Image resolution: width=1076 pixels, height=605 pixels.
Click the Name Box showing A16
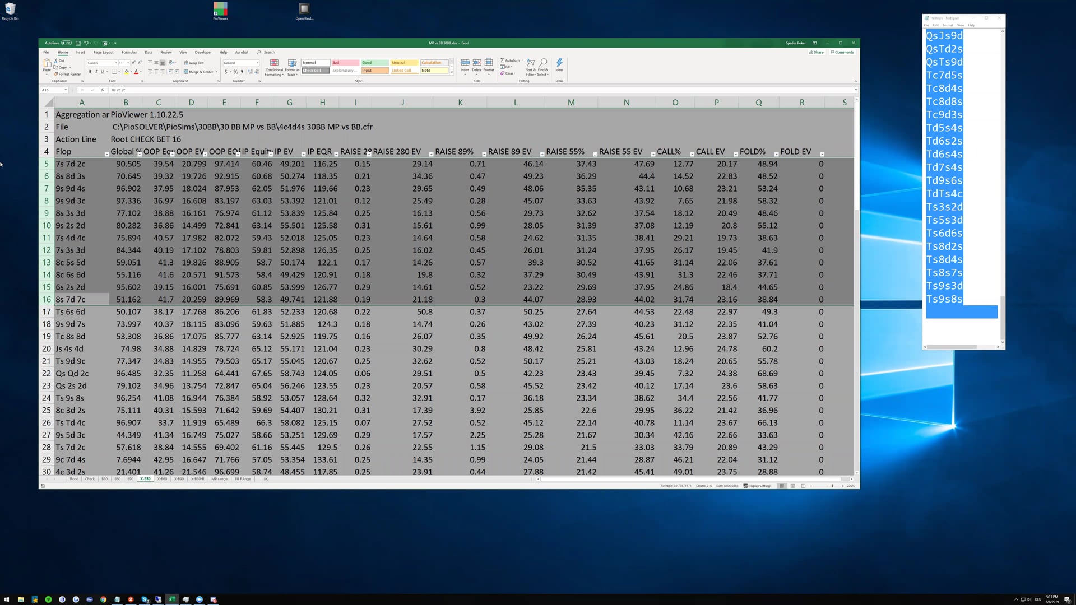pyautogui.click(x=54, y=90)
